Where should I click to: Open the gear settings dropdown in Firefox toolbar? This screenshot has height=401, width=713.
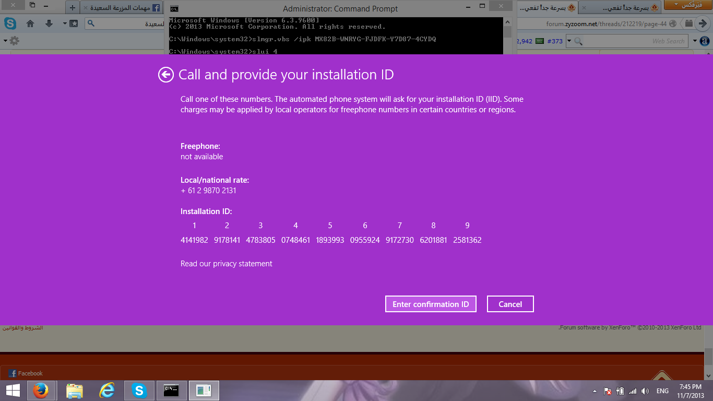(11, 41)
